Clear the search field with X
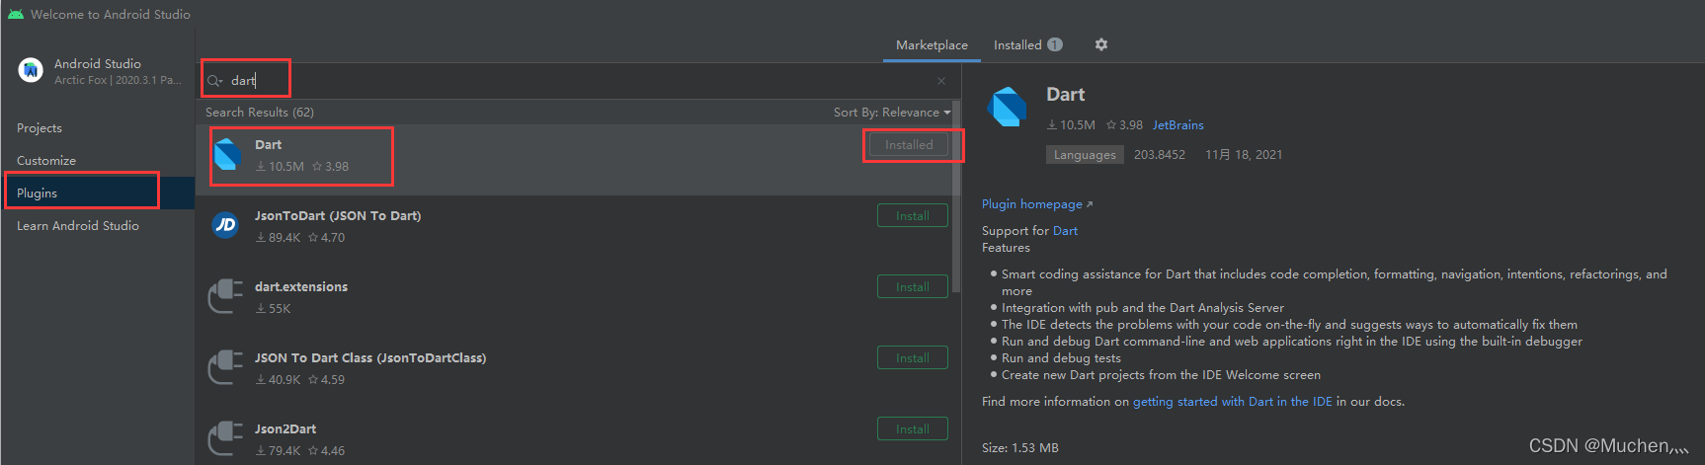This screenshot has height=465, width=1705. tap(941, 81)
